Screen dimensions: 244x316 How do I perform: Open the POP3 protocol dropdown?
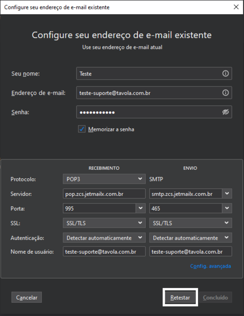(x=104, y=179)
